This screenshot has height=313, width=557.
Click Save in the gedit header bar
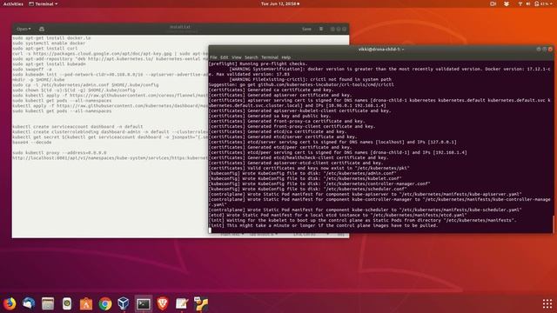(x=306, y=29)
